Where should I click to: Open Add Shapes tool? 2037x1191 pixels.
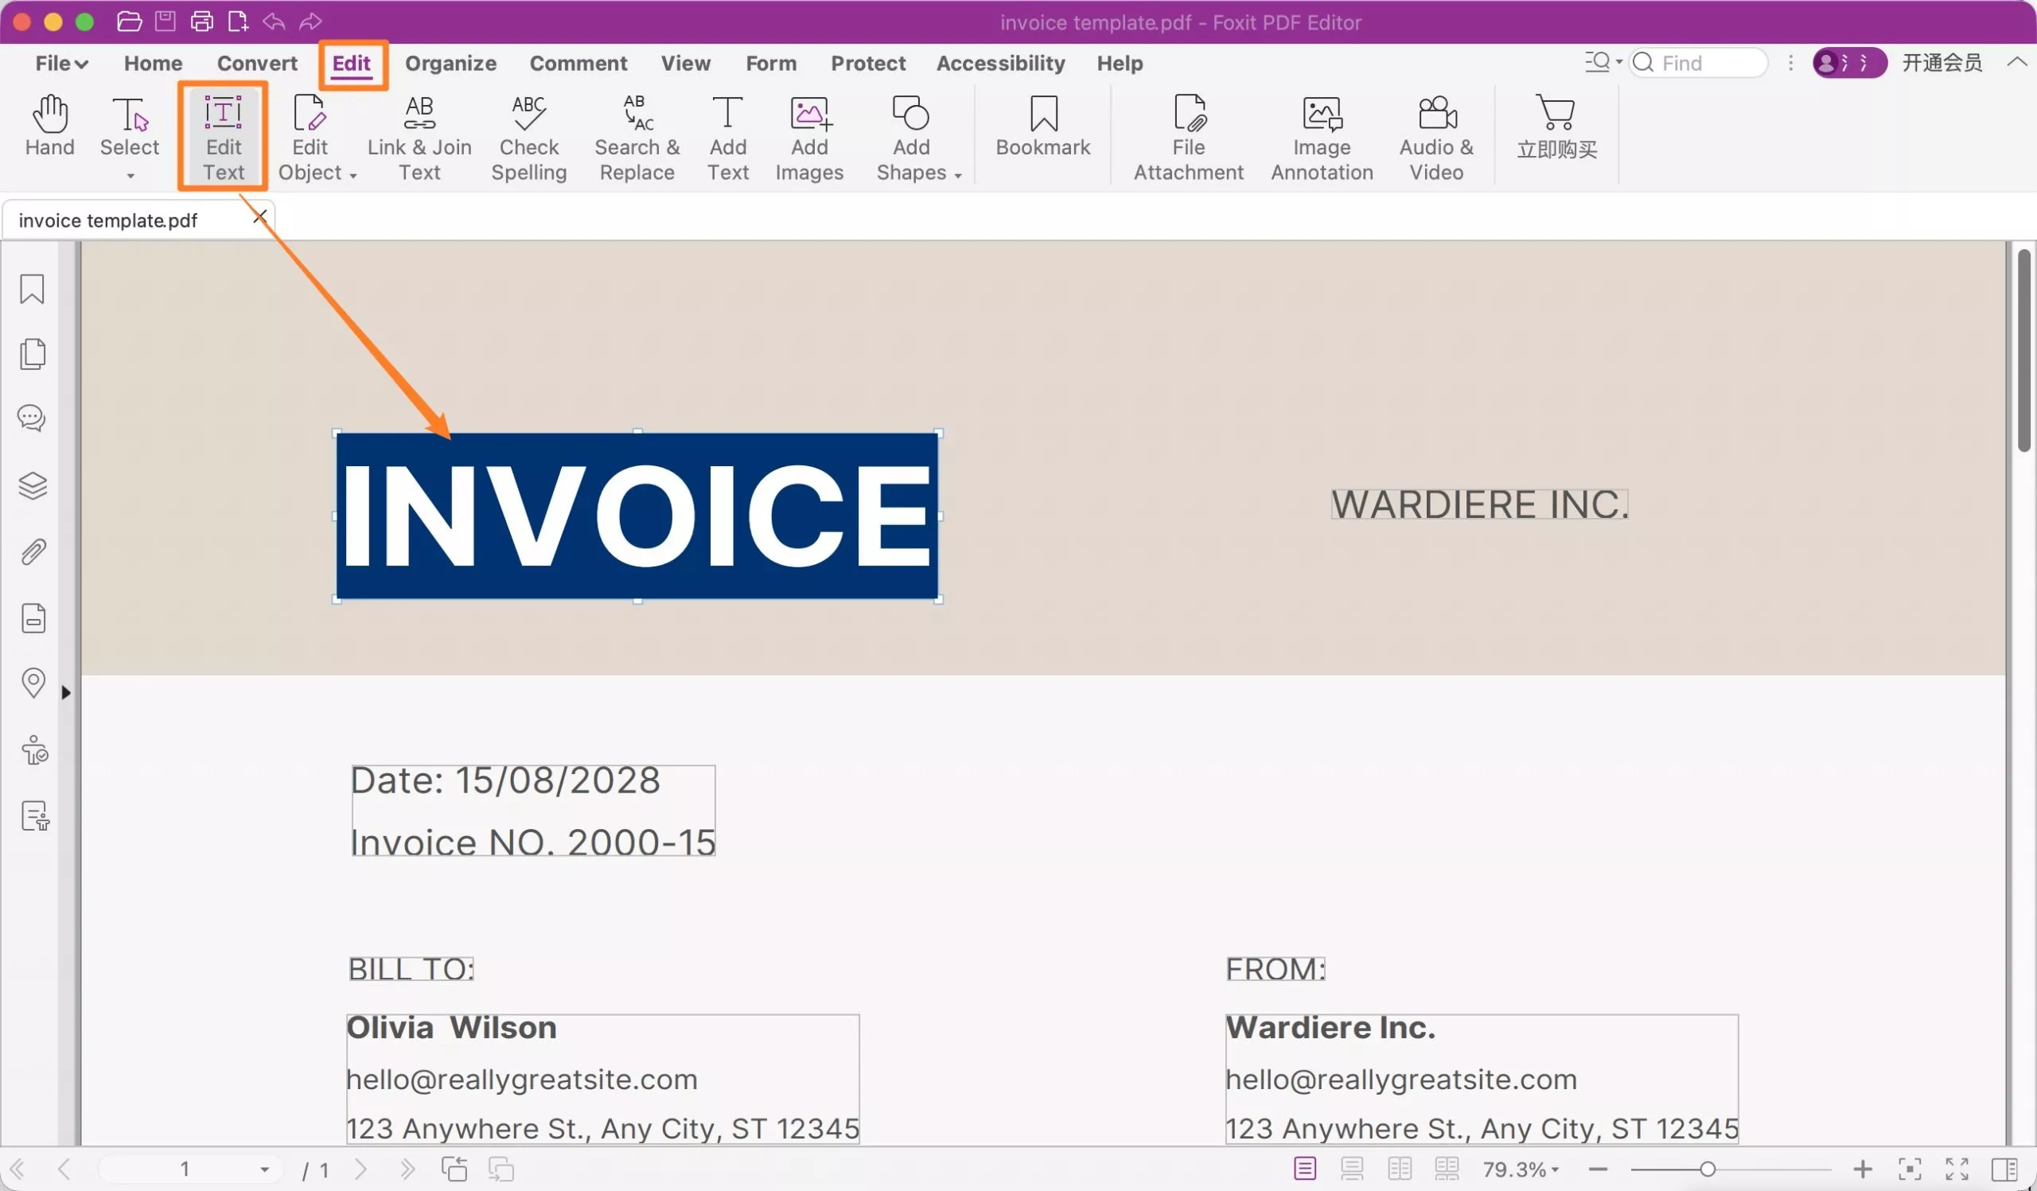911,138
